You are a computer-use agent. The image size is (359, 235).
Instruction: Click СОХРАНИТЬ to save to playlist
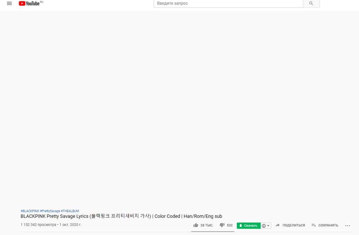tap(325, 225)
